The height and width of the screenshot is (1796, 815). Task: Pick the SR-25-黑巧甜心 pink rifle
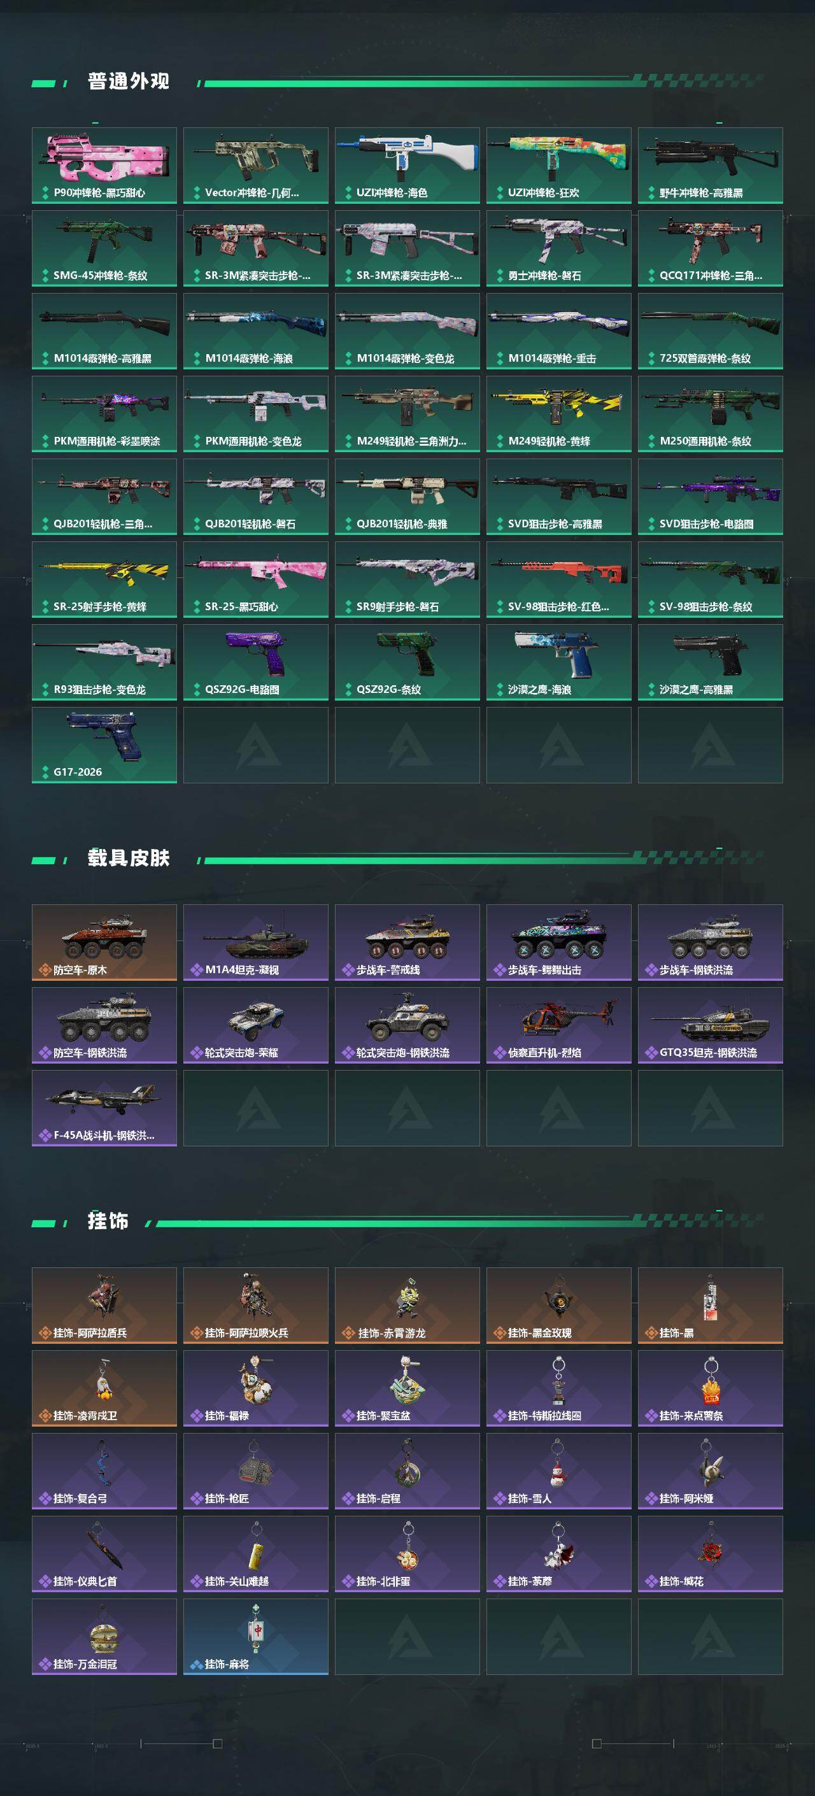point(256,580)
